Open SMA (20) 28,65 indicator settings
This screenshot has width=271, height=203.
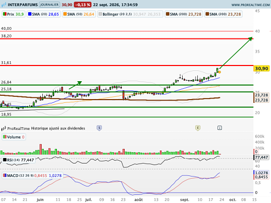[x=43, y=14]
